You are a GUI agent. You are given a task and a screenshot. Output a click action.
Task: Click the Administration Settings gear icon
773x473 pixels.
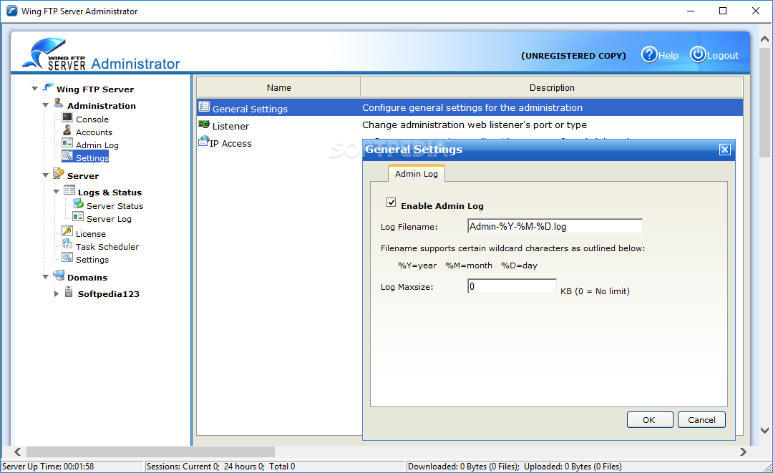tap(67, 156)
